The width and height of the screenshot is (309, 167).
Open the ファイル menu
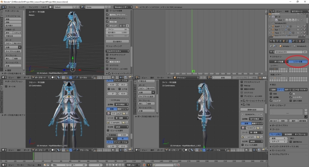point(12,7)
